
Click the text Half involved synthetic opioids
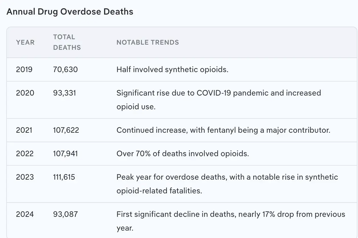tap(172, 70)
